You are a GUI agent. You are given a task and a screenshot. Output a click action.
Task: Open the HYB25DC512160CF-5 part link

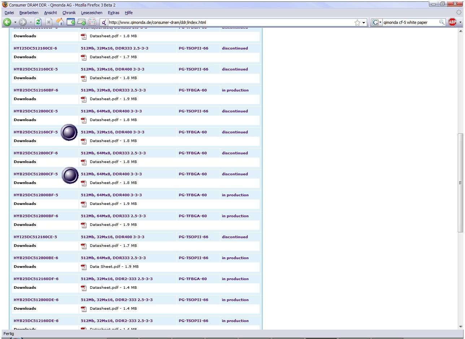click(36, 132)
